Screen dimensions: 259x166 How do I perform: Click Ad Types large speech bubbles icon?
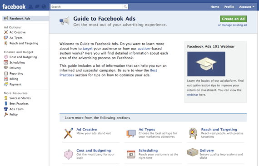(x=131, y=133)
